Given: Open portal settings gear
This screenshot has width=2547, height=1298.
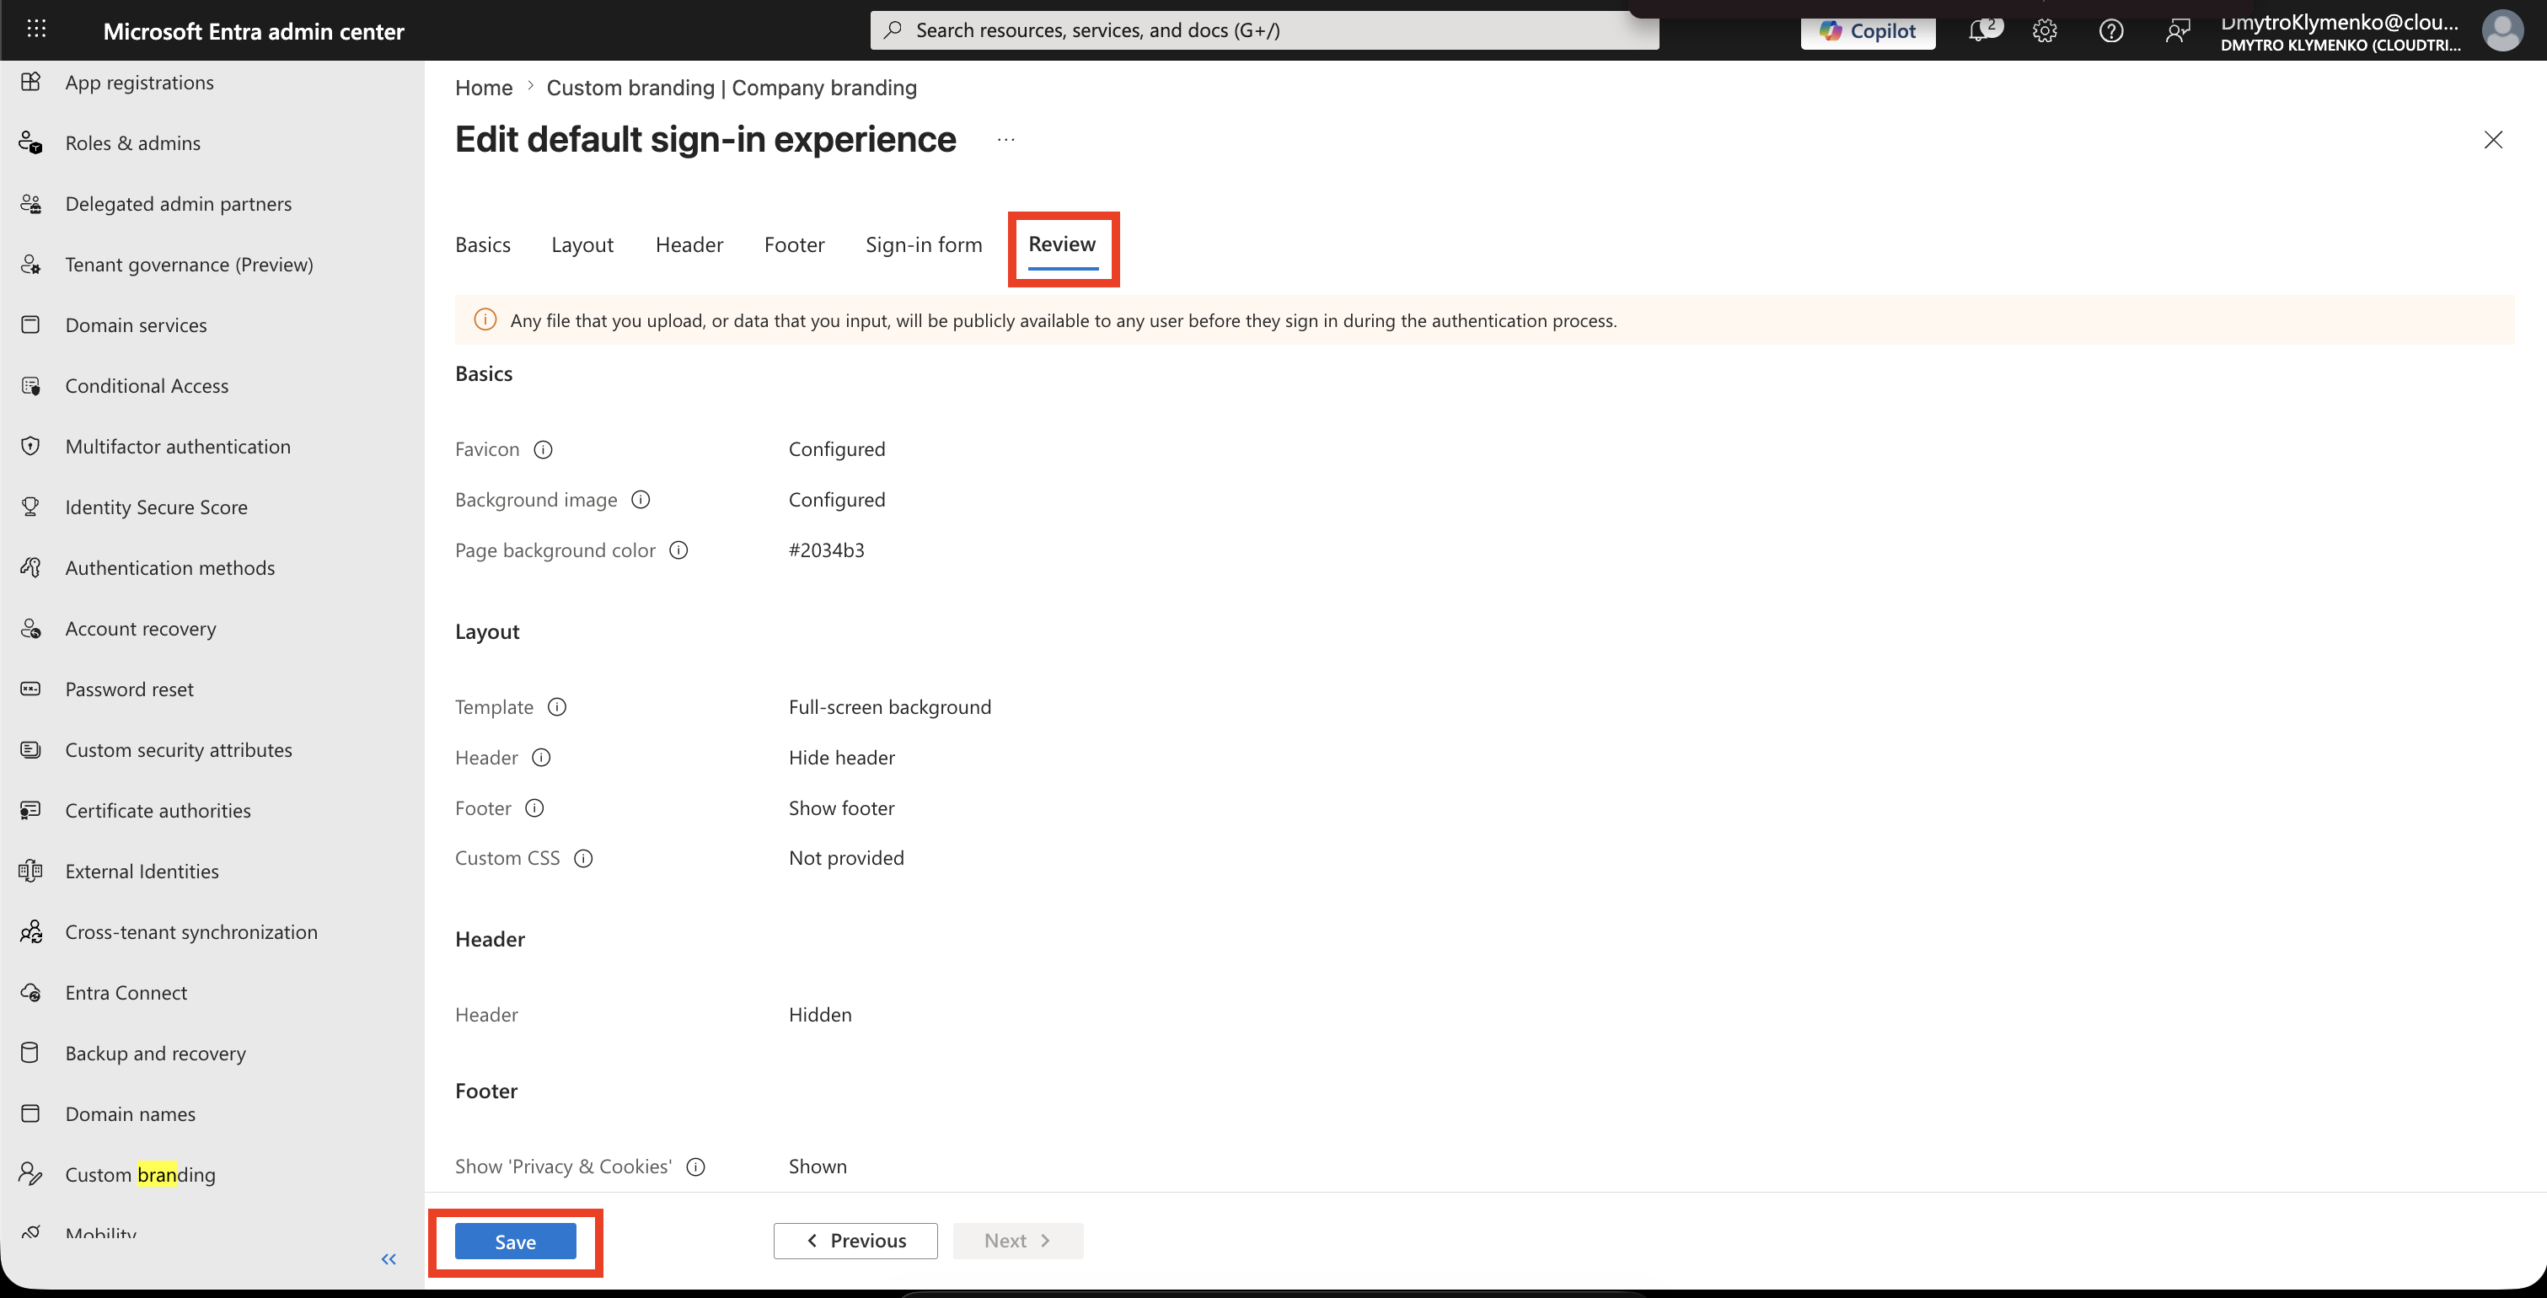Looking at the screenshot, I should (x=2045, y=30).
